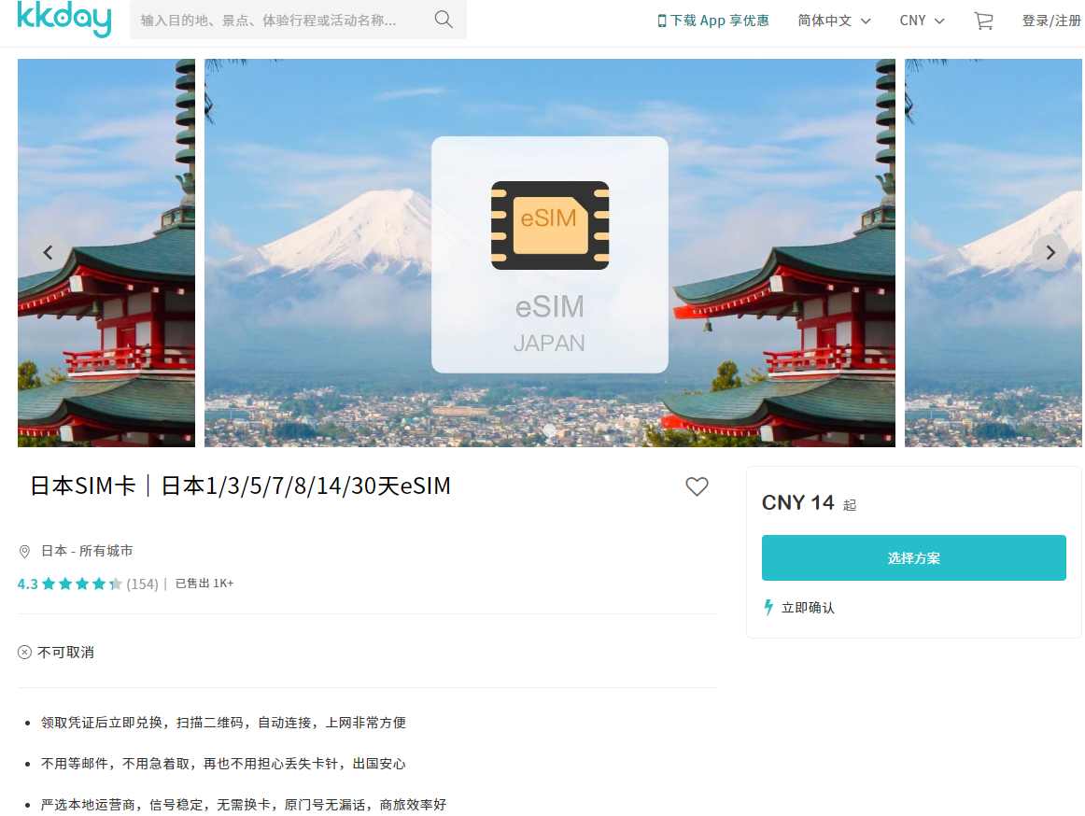Click the search magnifier icon

[443, 19]
